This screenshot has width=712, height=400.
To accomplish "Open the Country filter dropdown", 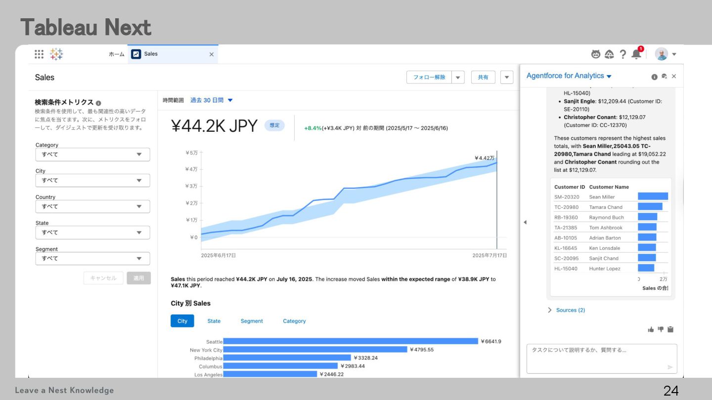I will [92, 206].
